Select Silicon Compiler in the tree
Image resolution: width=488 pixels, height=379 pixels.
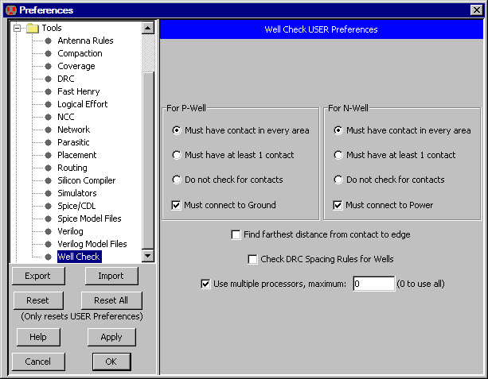point(86,180)
